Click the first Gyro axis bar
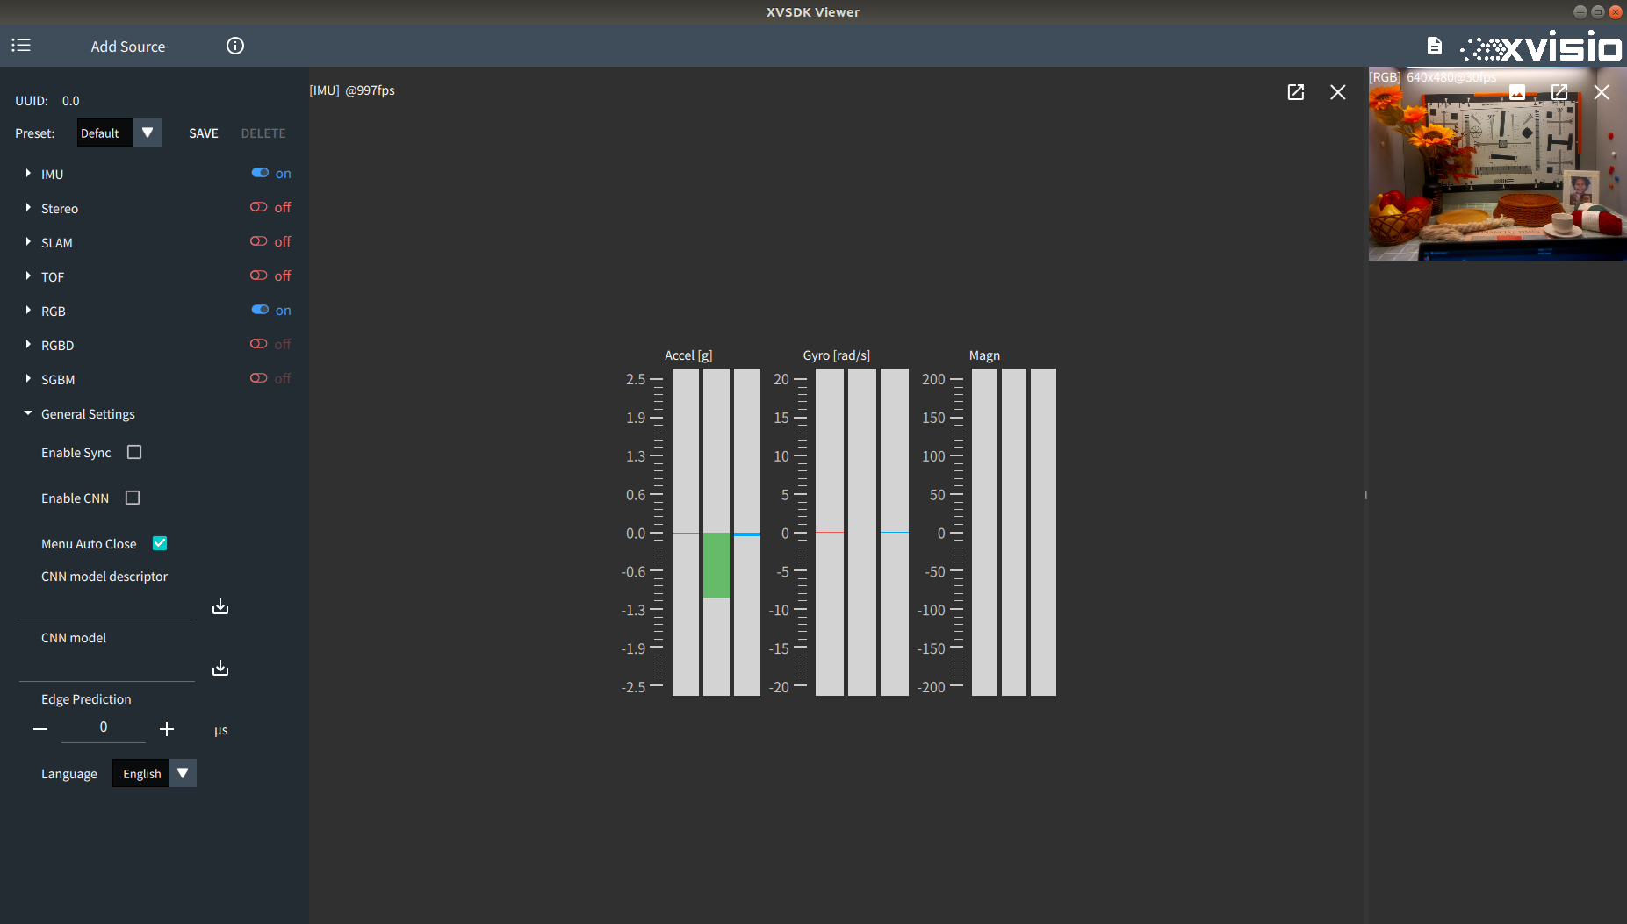Image resolution: width=1627 pixels, height=924 pixels. (x=830, y=532)
